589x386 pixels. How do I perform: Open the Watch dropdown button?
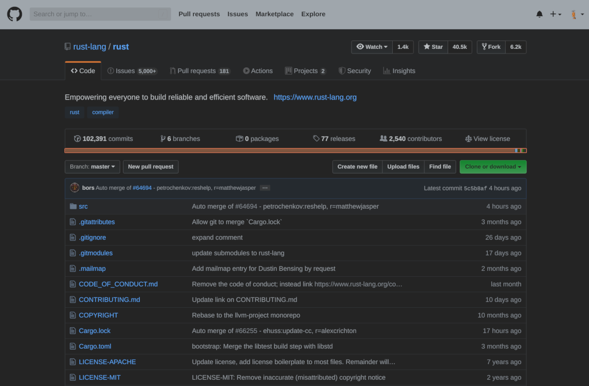point(372,47)
